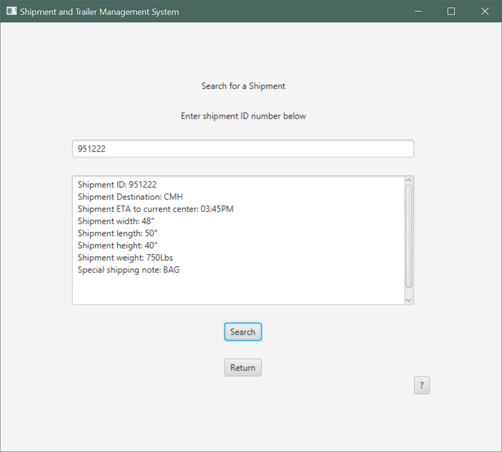This screenshot has height=452, width=502.
Task: Click the Search for a Shipment heading
Action: (243, 86)
